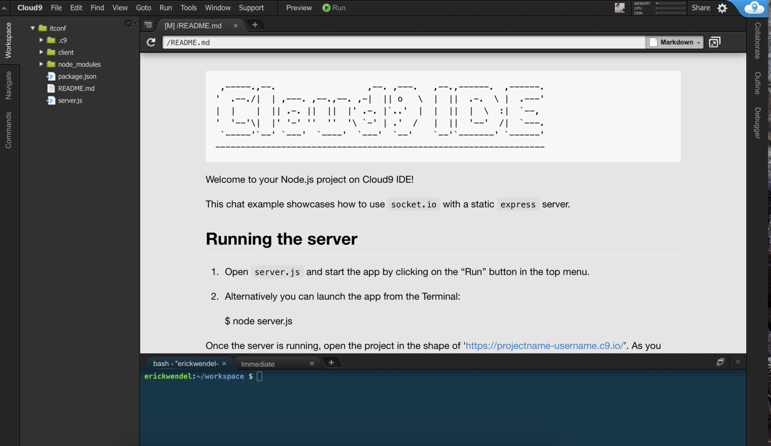The height and width of the screenshot is (446, 771).
Task: Switch to the Workspace side panel
Action: [8, 40]
